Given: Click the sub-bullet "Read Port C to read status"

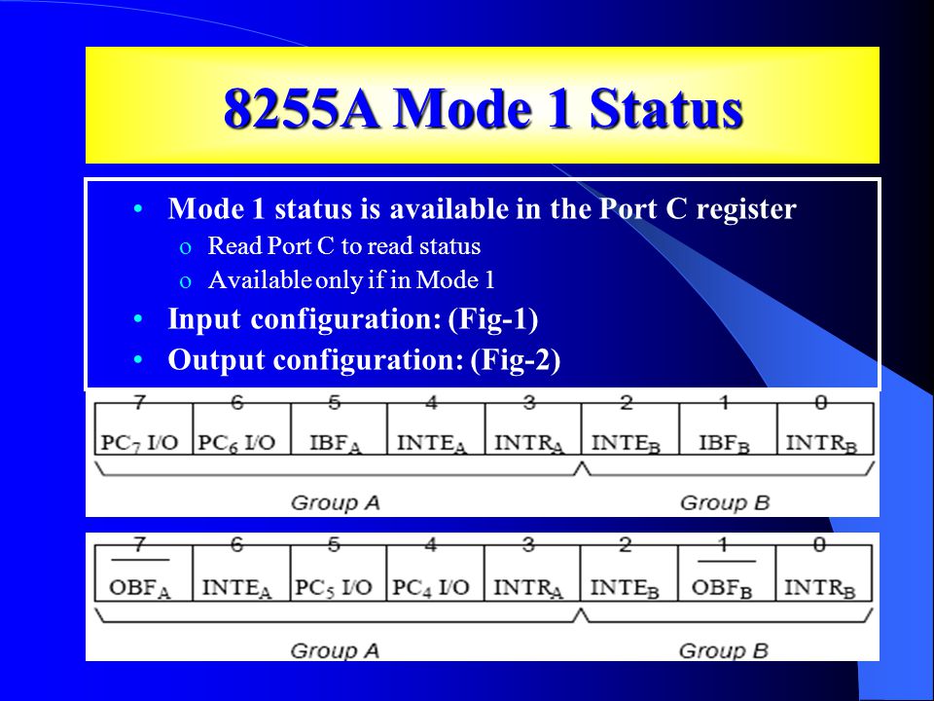Looking at the screenshot, I should pos(343,246).
